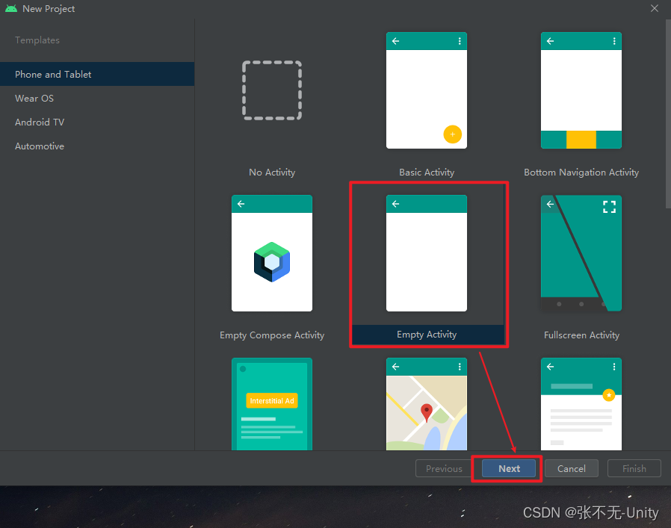Click the Previous button

tap(444, 468)
